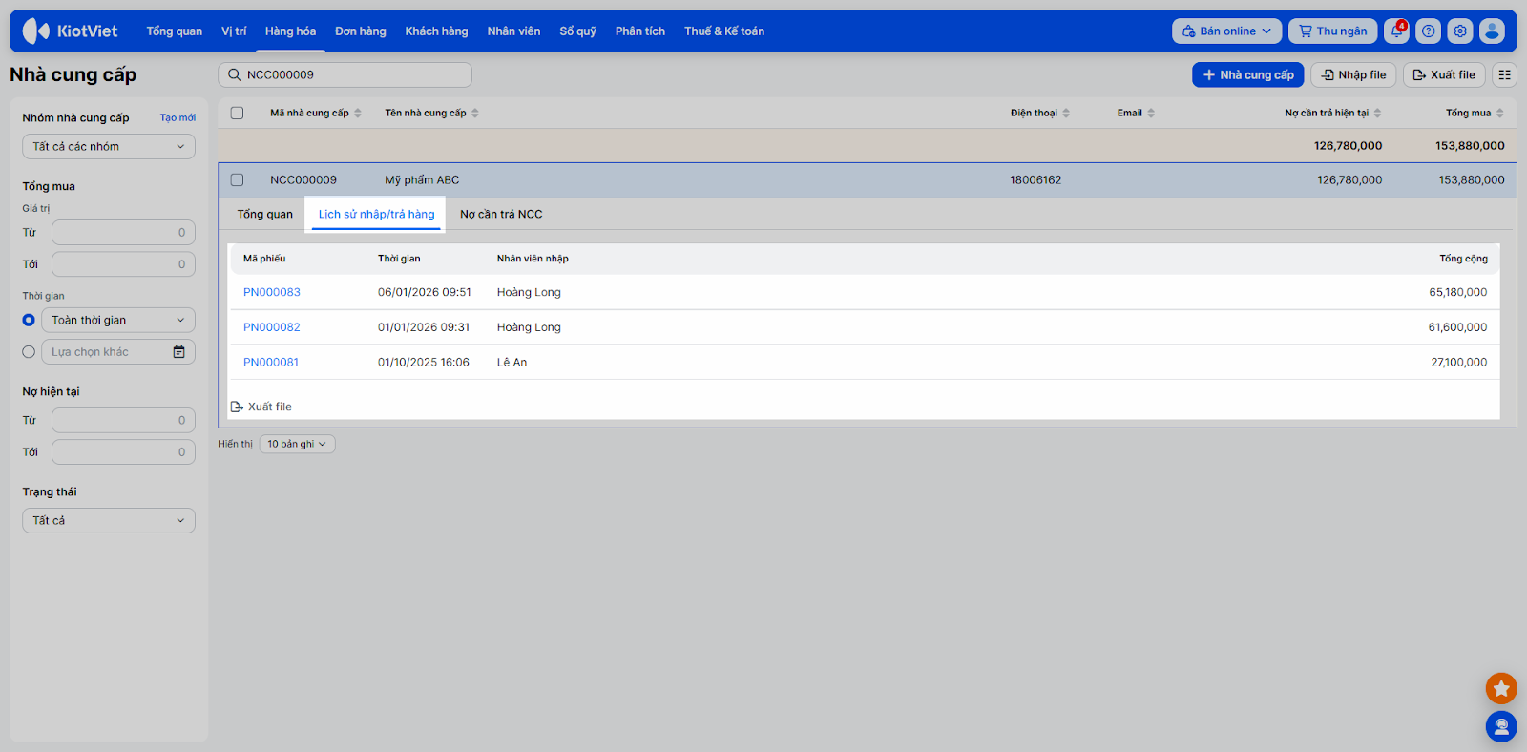
Task: Click supplier name Mỹ phẩm ABC
Action: pos(422,179)
